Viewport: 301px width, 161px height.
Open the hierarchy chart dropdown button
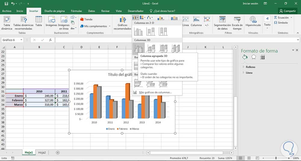click(142, 18)
